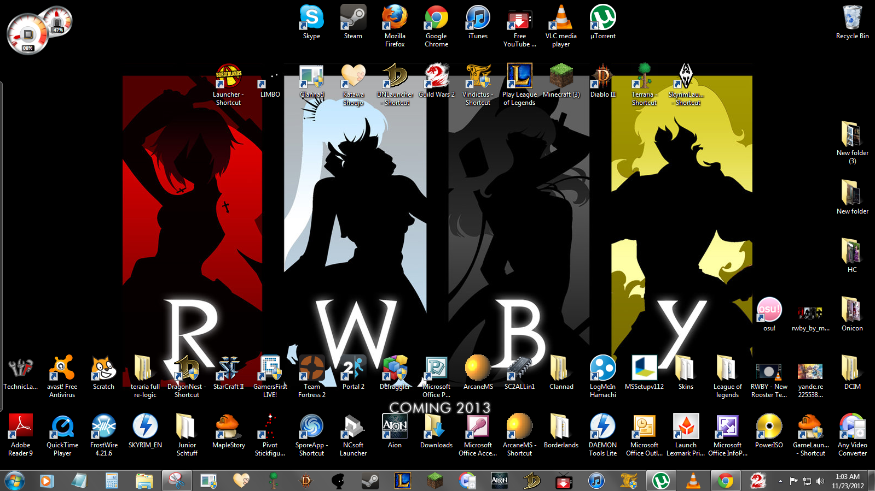Select the Free YouTube Download shortcut
The height and width of the screenshot is (491, 875).
pyautogui.click(x=519, y=26)
